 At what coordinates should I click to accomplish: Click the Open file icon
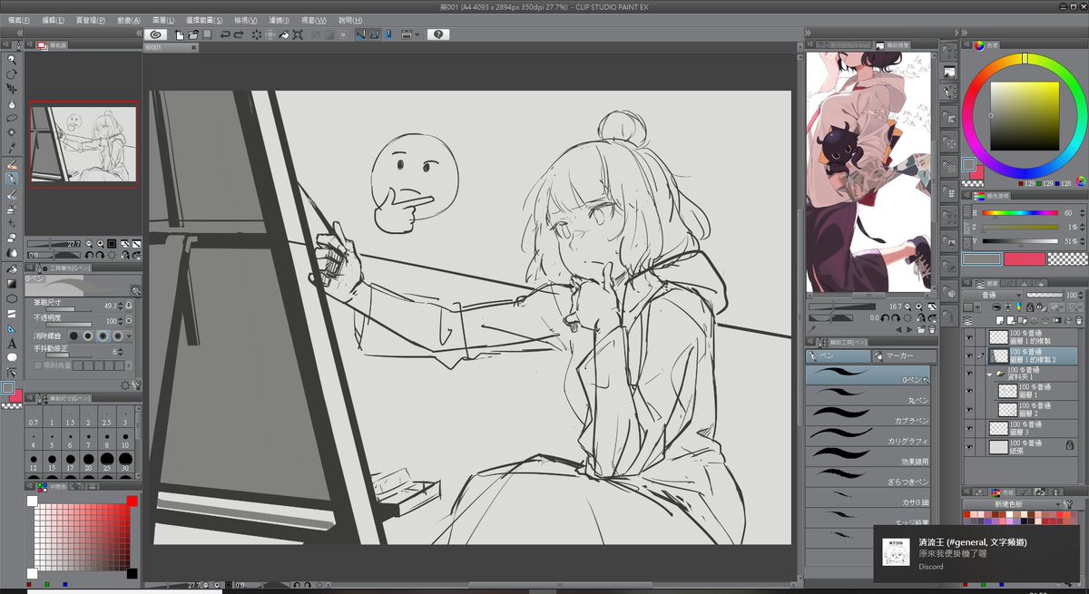click(193, 34)
